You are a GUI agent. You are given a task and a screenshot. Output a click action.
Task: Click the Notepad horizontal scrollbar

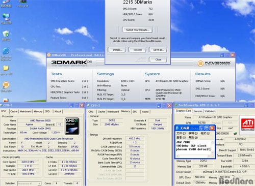(193, 156)
